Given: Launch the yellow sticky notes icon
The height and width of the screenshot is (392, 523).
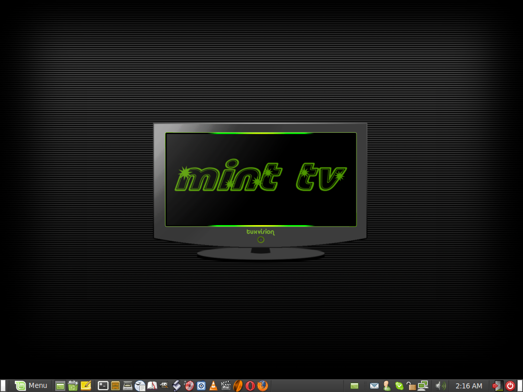Looking at the screenshot, I should tap(86, 386).
